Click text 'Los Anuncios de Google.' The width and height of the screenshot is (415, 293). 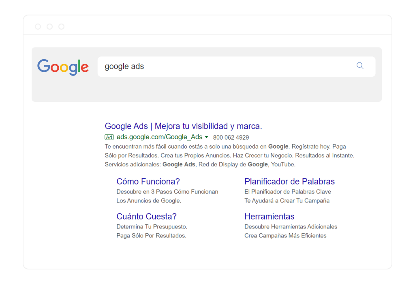click(x=149, y=200)
